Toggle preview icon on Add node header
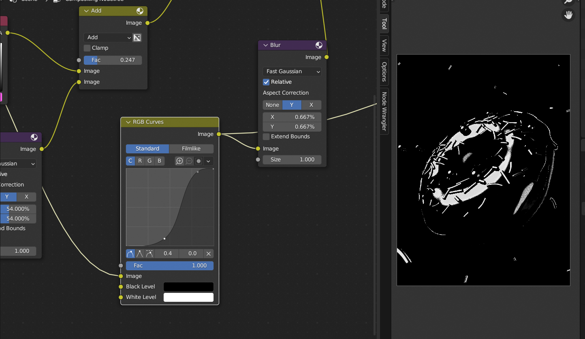This screenshot has width=585, height=339. 140,11
